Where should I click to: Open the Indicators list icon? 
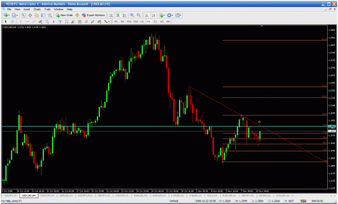point(161,15)
